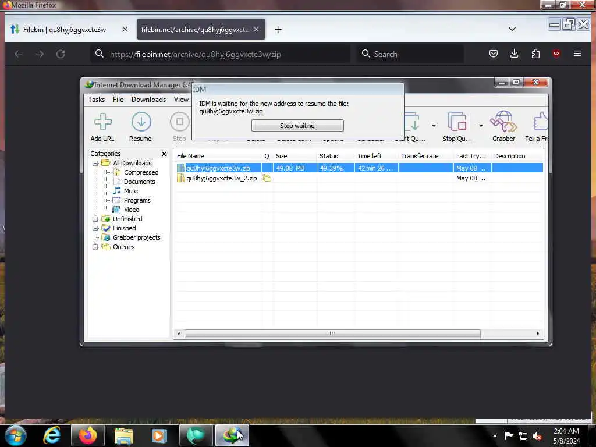Open the Downloads menu in IDM
The image size is (596, 447).
pos(148,100)
